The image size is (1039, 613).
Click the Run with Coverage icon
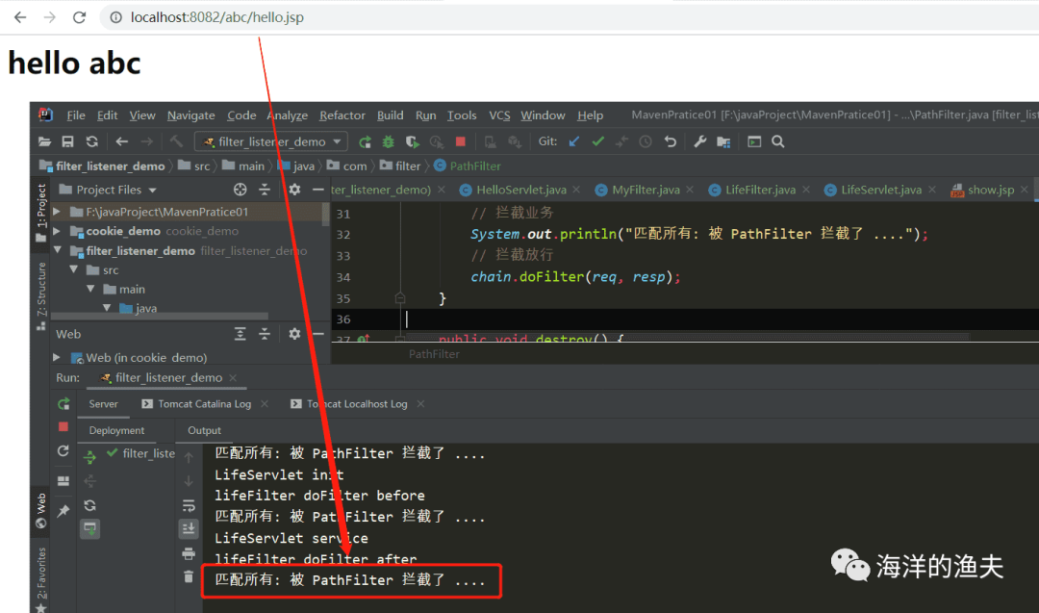[412, 141]
